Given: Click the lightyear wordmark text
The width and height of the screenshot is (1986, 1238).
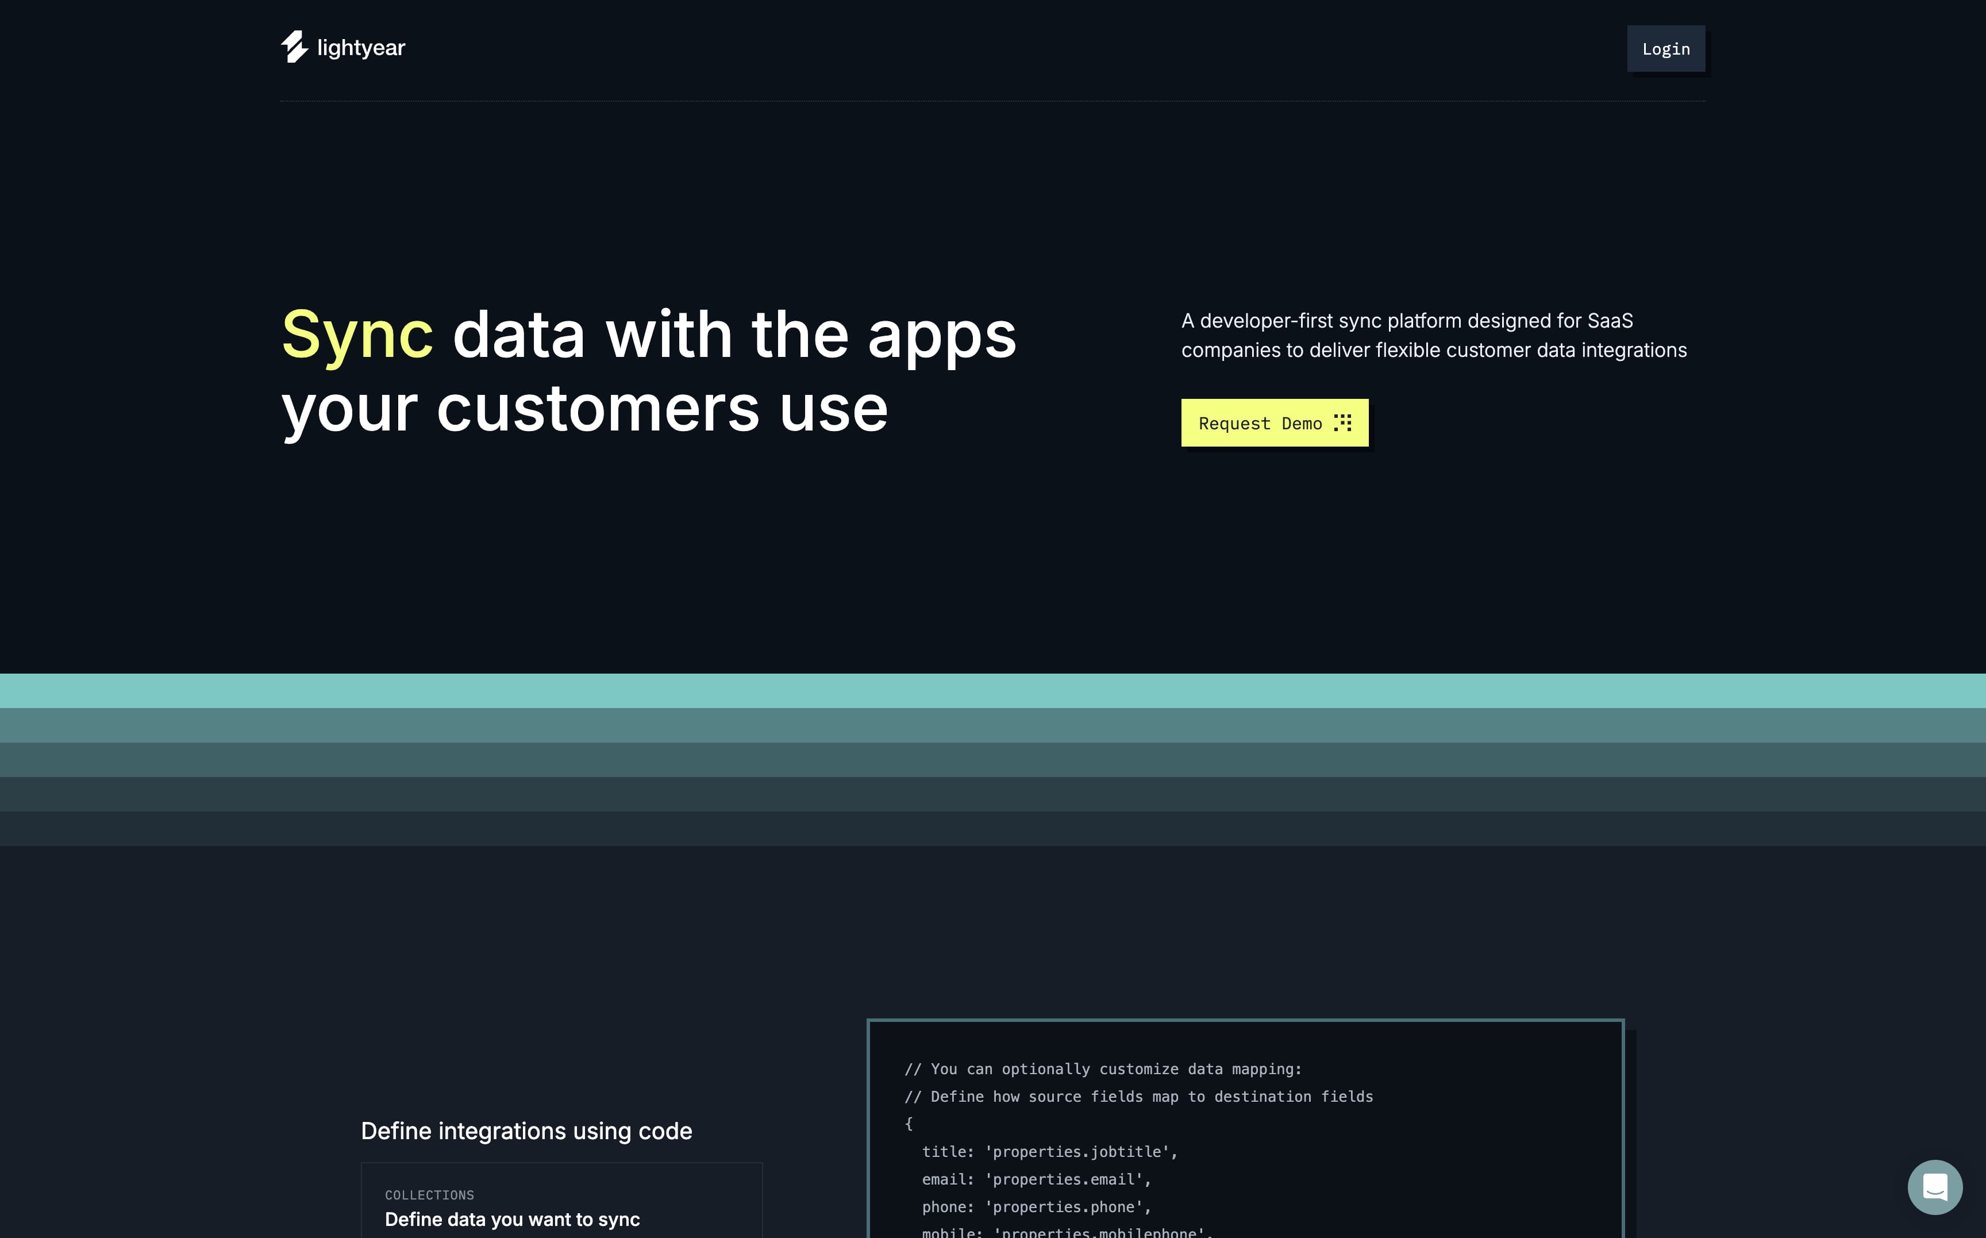Looking at the screenshot, I should 361,48.
